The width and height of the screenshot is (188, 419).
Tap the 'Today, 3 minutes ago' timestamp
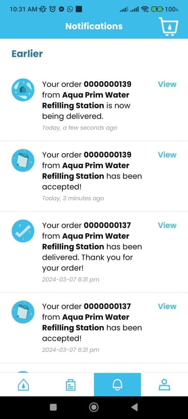73,198
